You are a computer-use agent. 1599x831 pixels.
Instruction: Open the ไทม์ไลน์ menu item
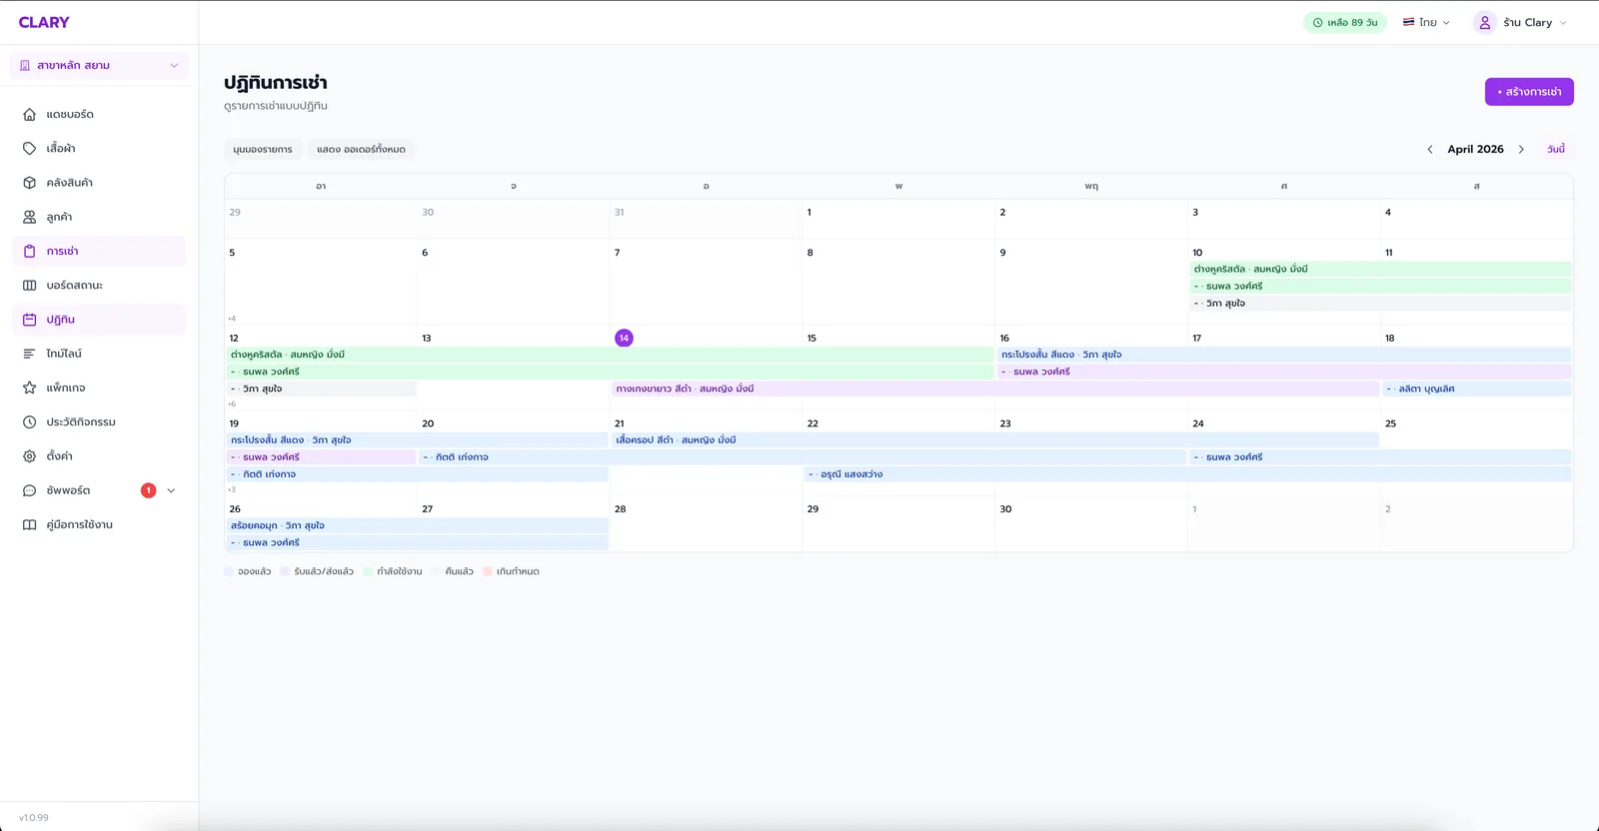coord(99,354)
